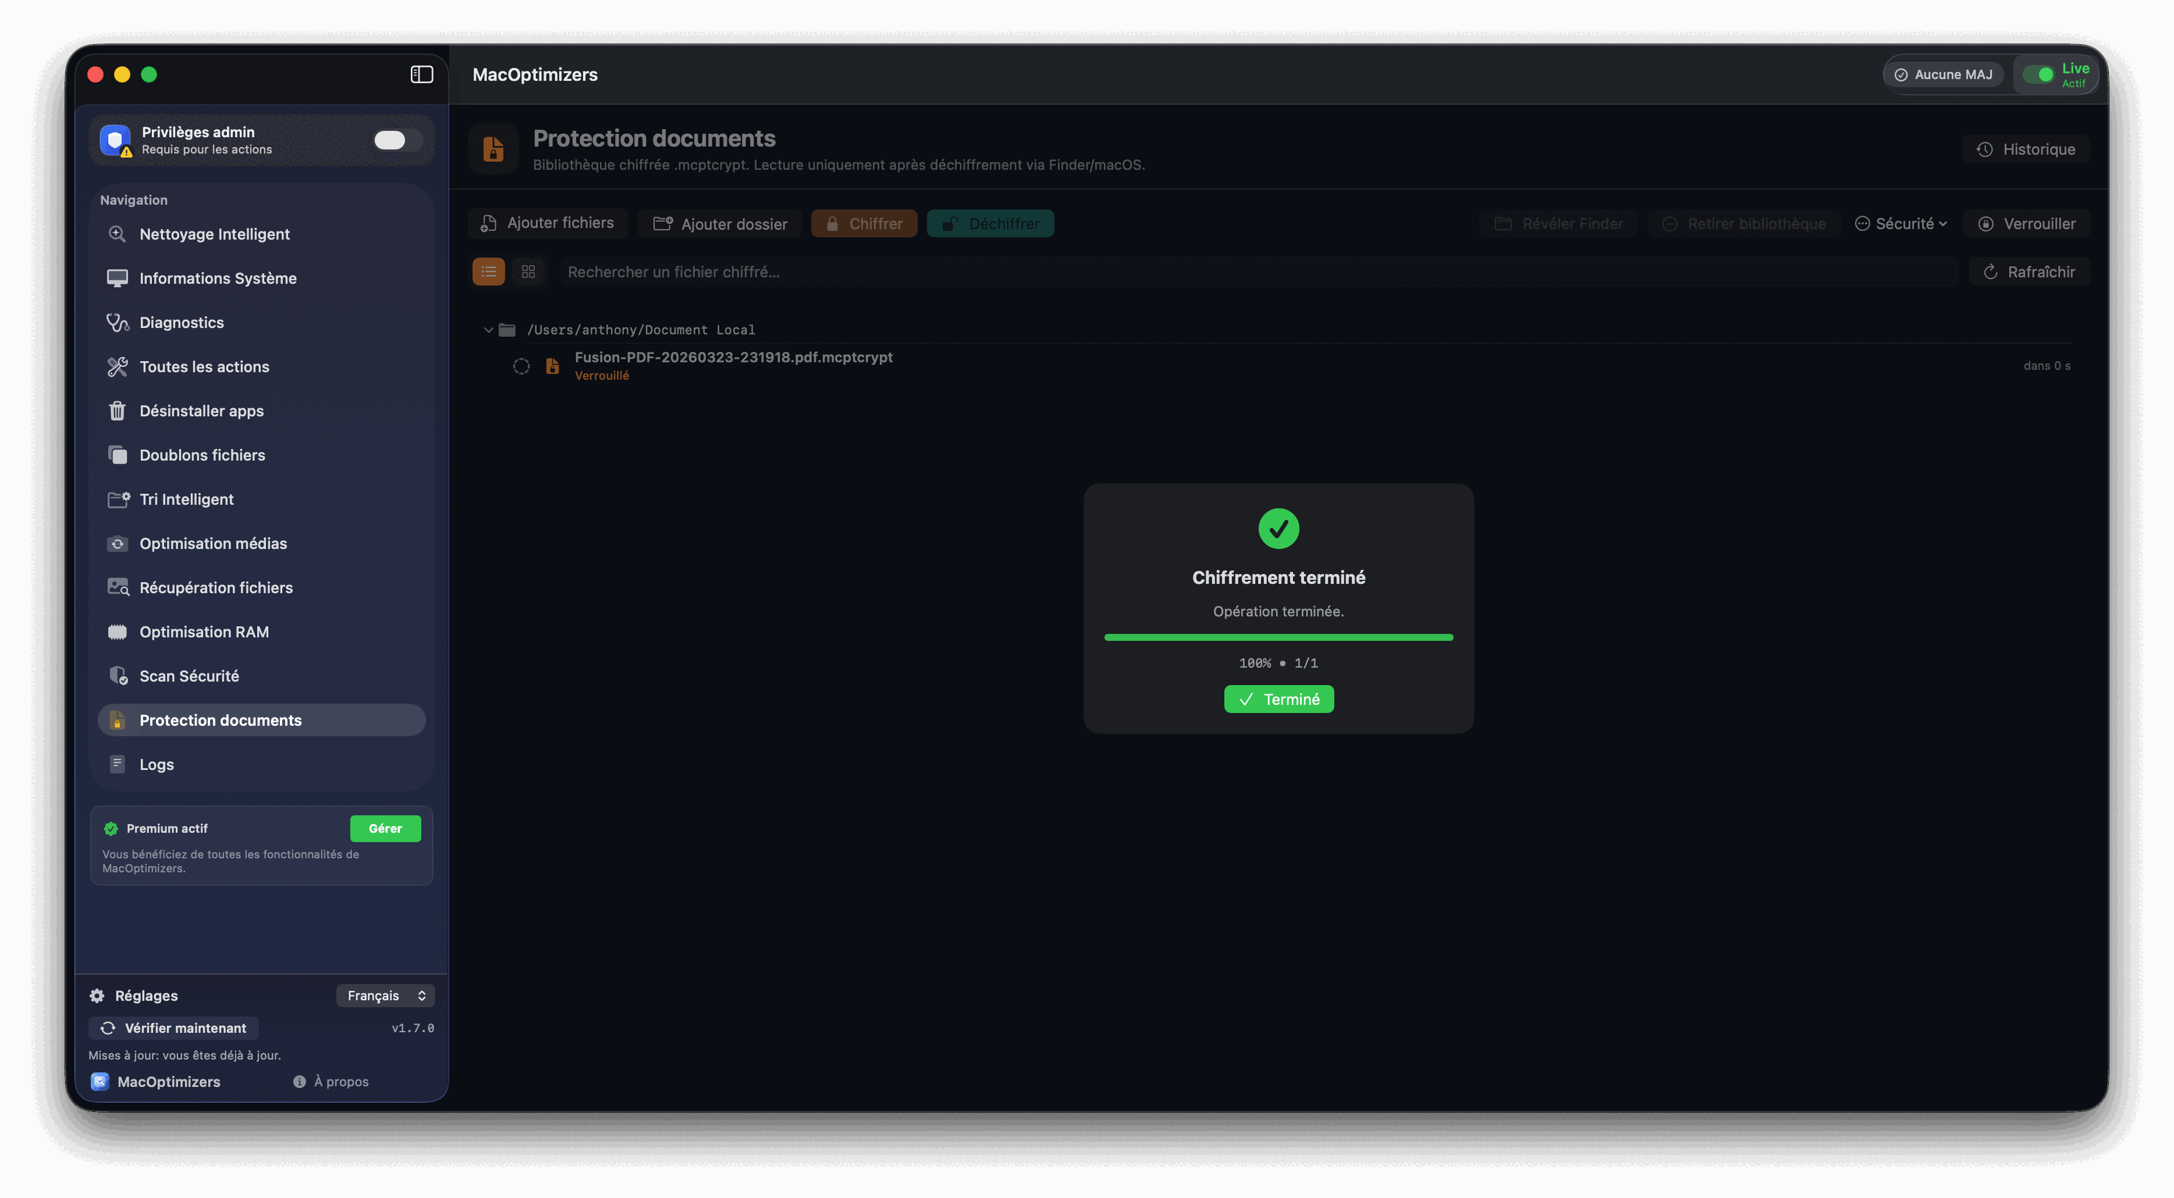Select the Fusion-PDF file circle checkbox

(521, 366)
